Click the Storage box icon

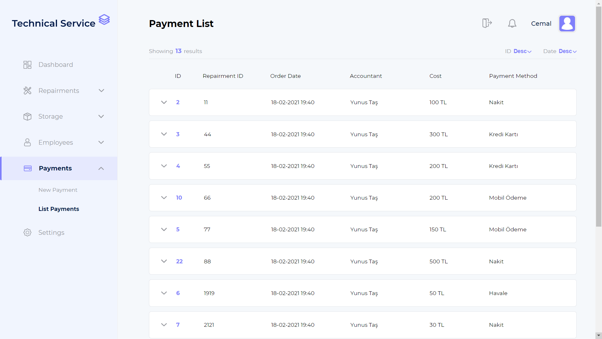(x=28, y=116)
